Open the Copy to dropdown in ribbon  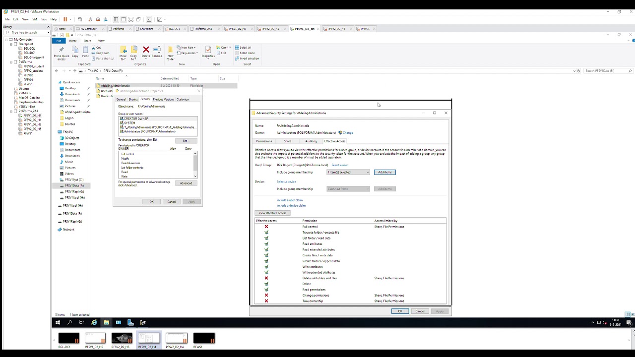(x=133, y=58)
